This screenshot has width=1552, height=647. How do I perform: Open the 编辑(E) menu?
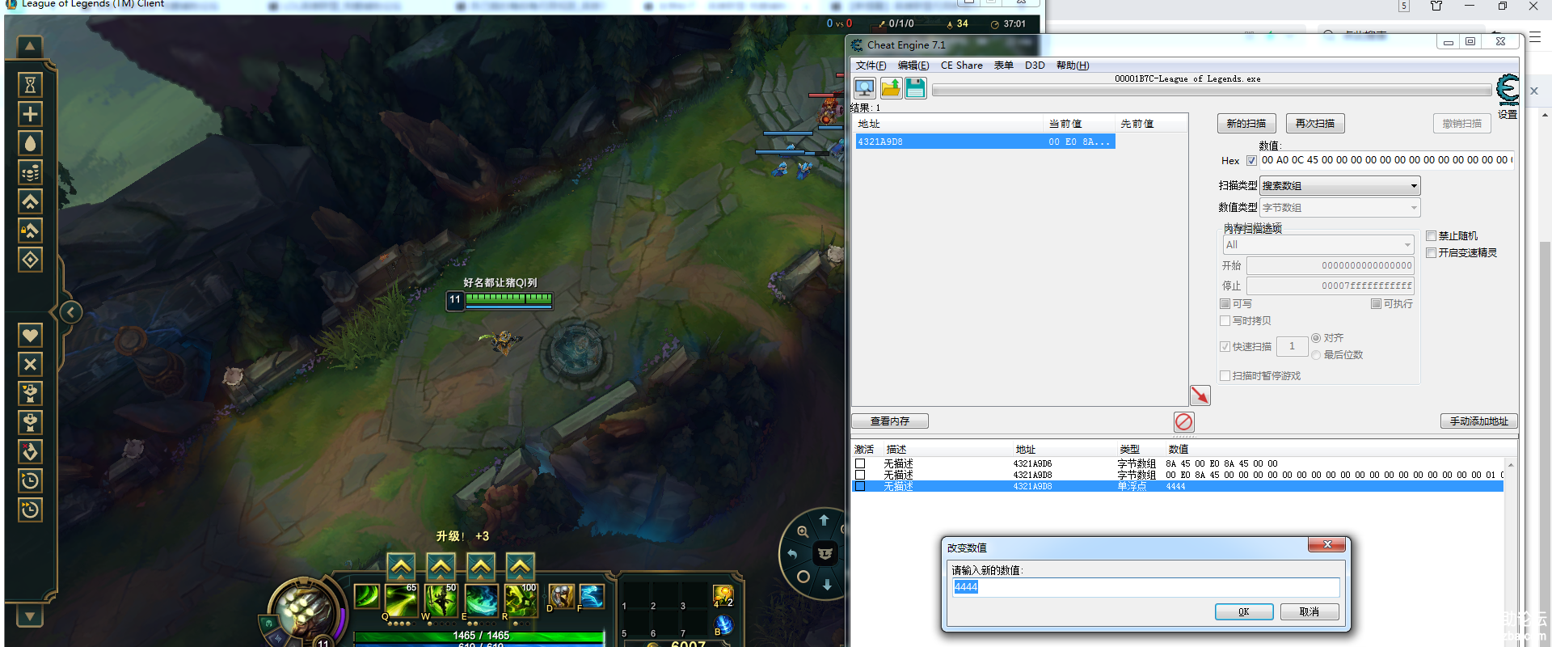pyautogui.click(x=913, y=66)
